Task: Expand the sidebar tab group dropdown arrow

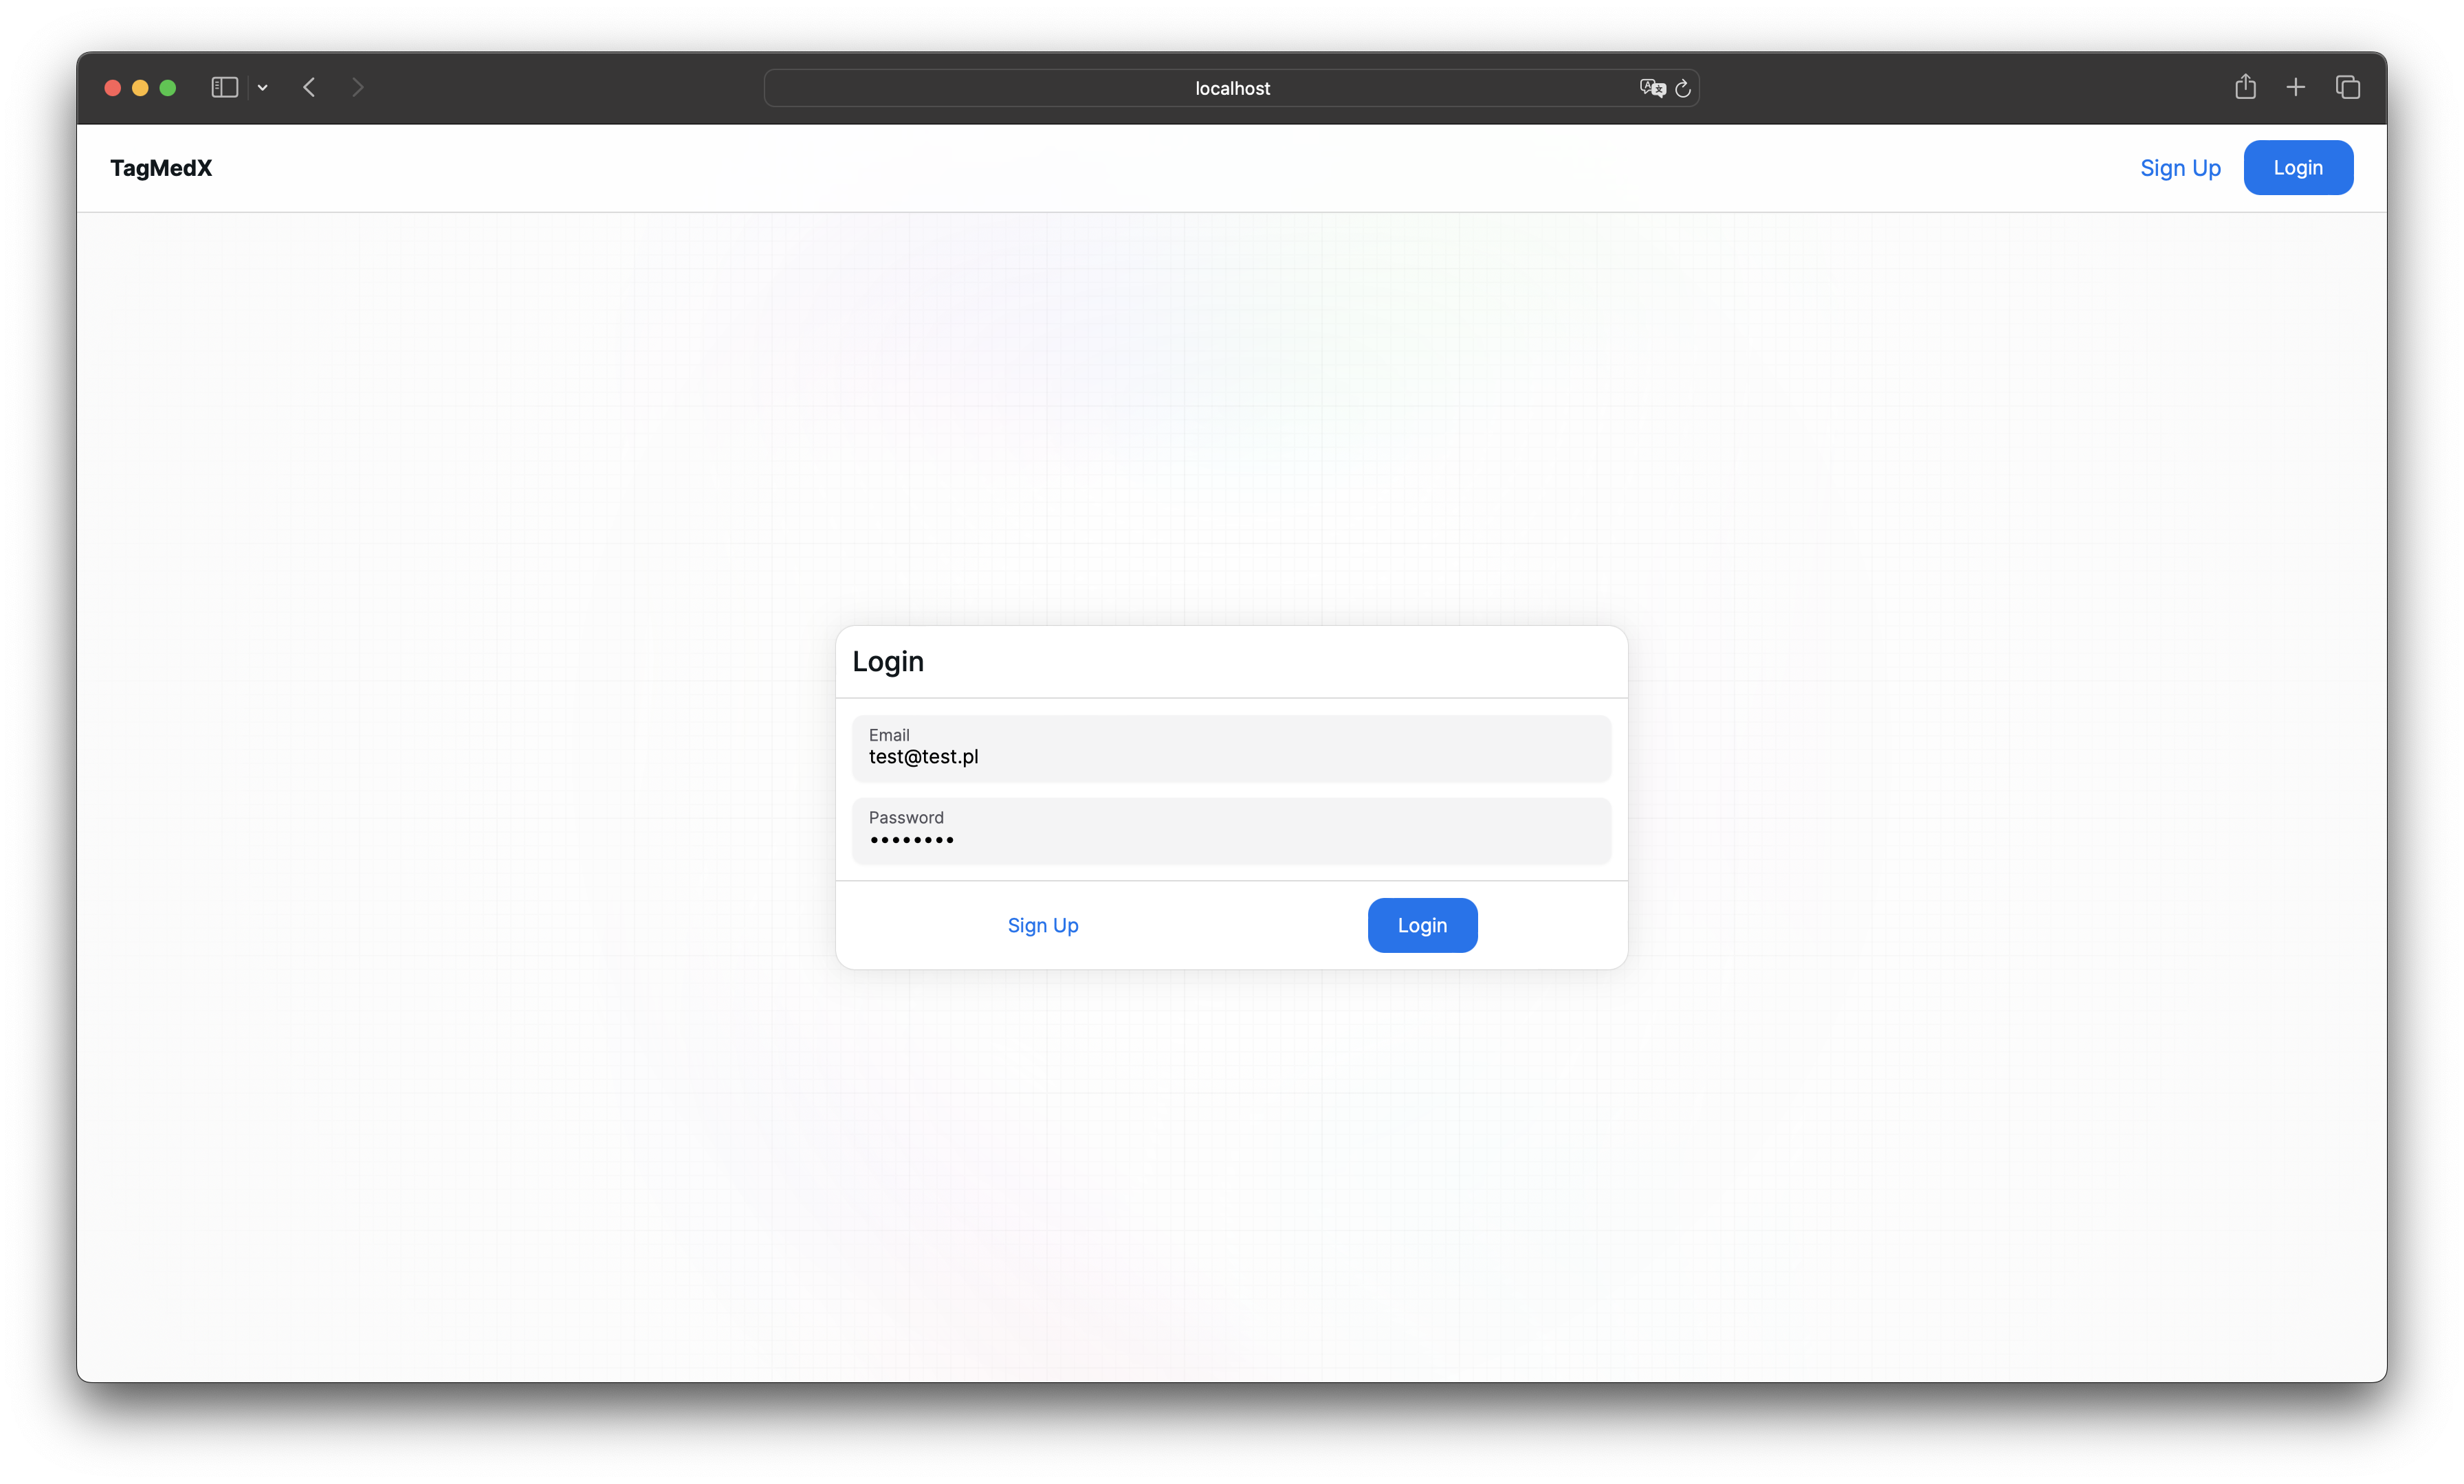Action: (x=263, y=88)
